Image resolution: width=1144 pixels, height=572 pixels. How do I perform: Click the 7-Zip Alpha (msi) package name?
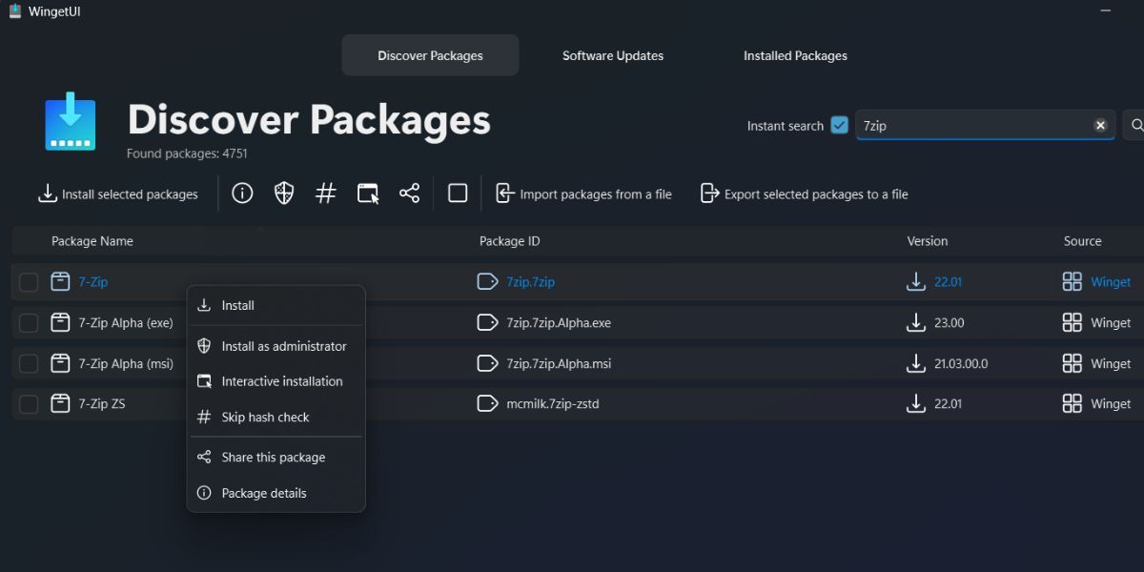point(126,363)
